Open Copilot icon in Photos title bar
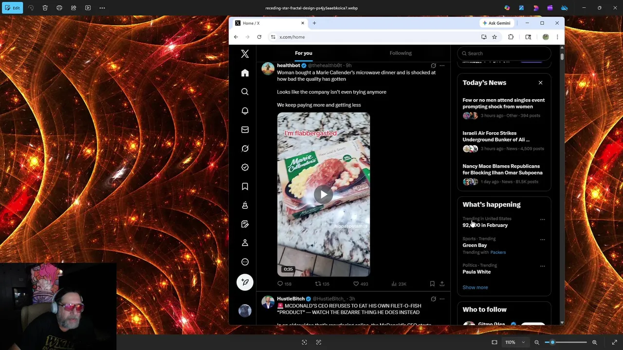623x350 pixels. pyautogui.click(x=507, y=8)
